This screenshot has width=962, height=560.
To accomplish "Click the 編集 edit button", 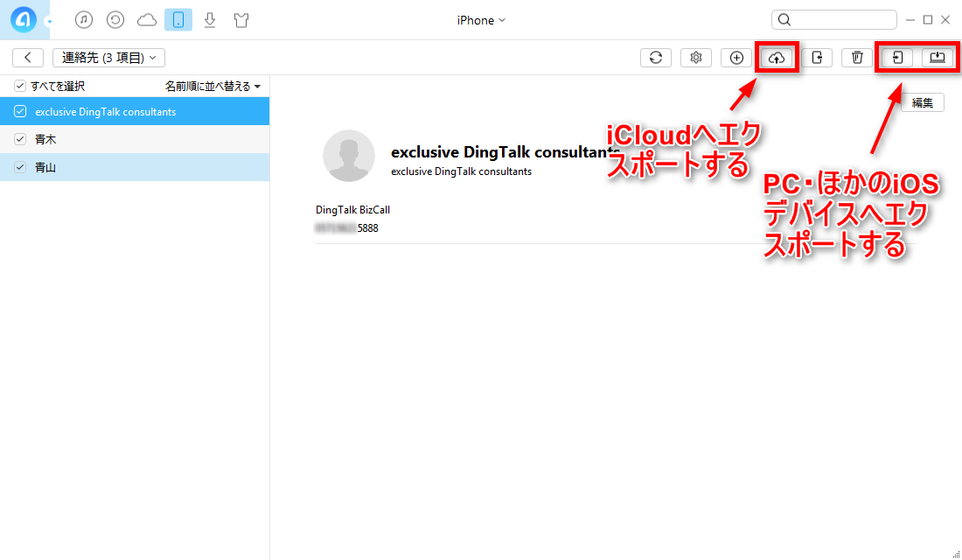I will coord(922,102).
